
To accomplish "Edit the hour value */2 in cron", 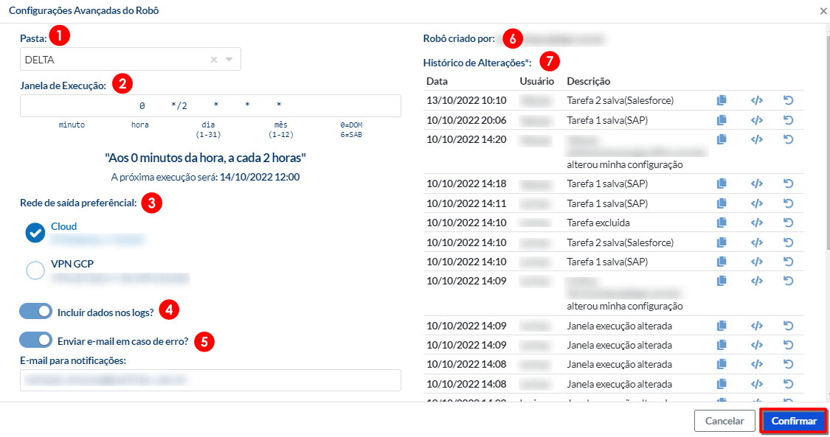I will tap(179, 105).
